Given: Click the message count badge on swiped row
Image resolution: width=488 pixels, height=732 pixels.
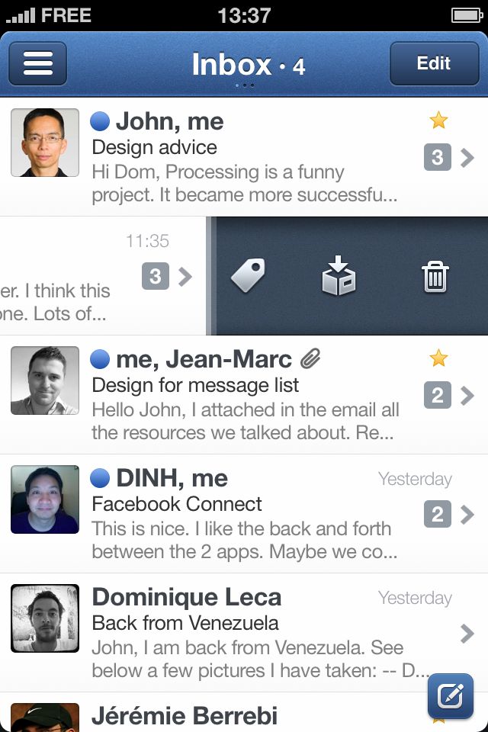Looking at the screenshot, I should (155, 276).
